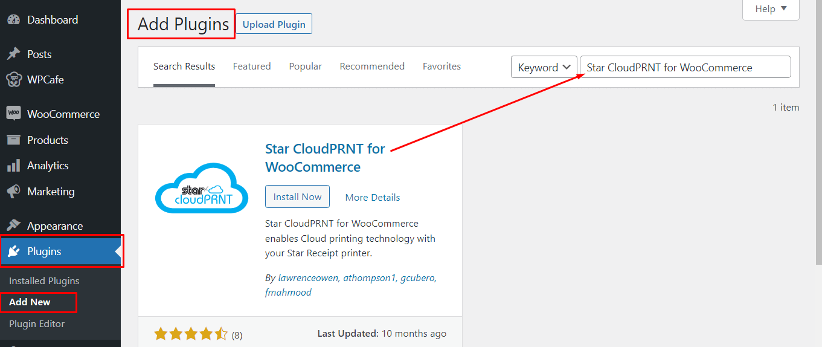The height and width of the screenshot is (347, 822).
Task: Open the WPCafe sidebar icon
Action: [x=13, y=80]
